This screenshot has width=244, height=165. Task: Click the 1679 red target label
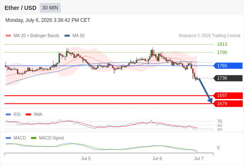[228, 104]
